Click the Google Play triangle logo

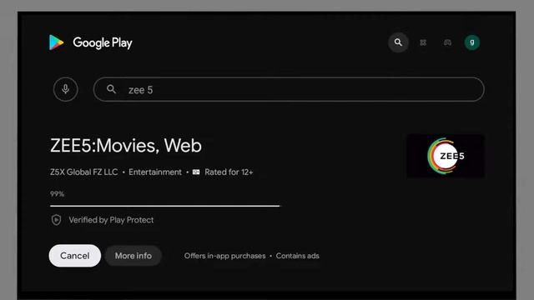pyautogui.click(x=56, y=42)
